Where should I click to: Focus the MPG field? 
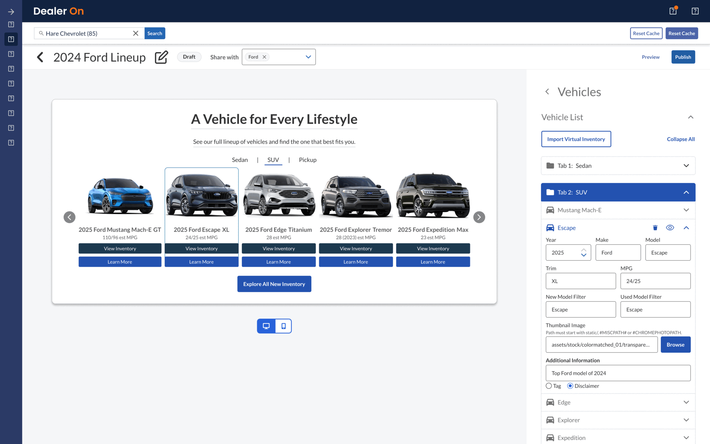click(655, 281)
